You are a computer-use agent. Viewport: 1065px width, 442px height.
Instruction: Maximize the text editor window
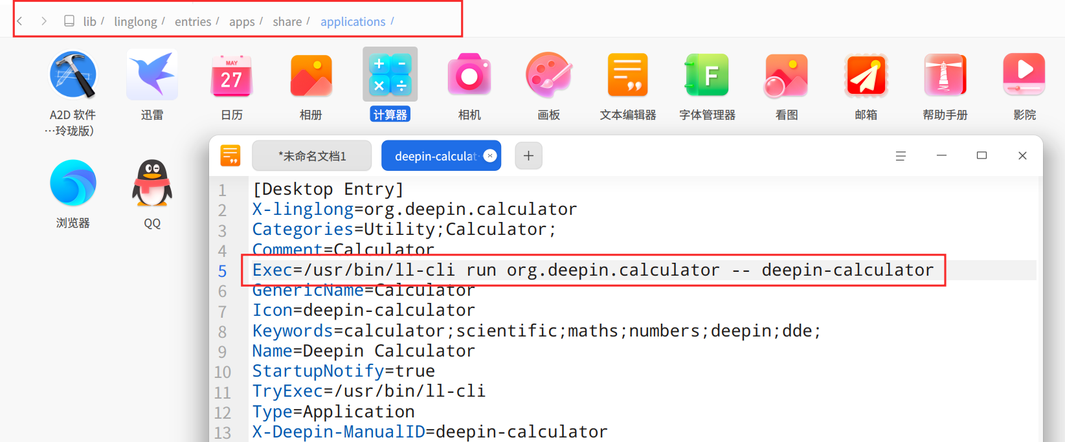pyautogui.click(x=981, y=156)
